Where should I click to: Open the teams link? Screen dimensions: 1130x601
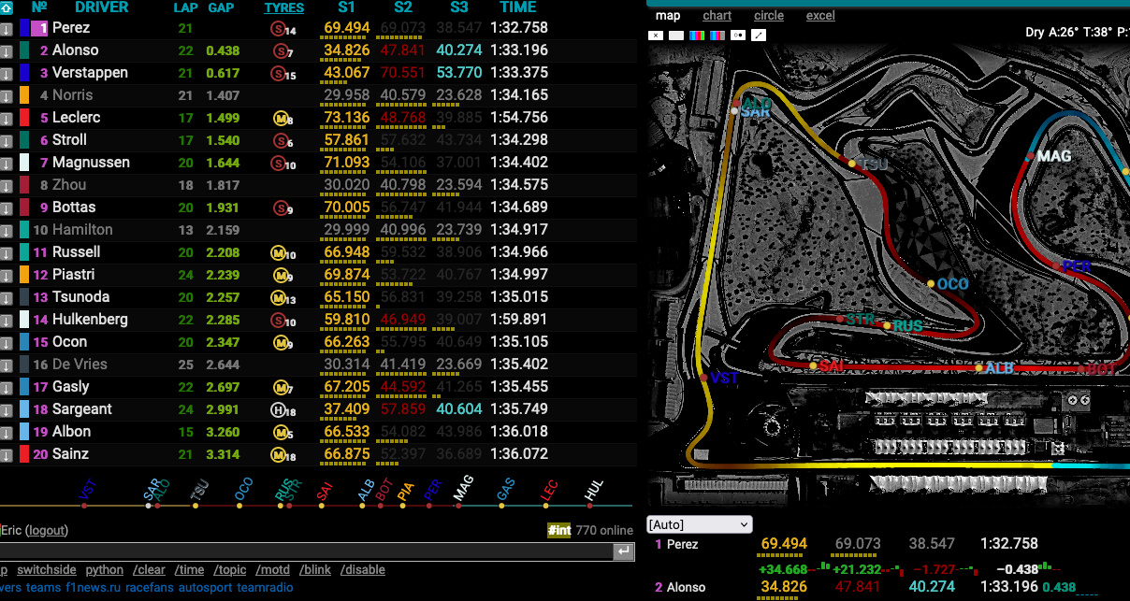pos(43,588)
